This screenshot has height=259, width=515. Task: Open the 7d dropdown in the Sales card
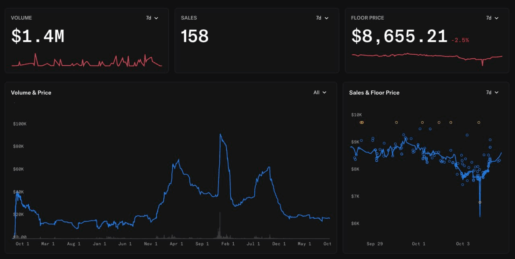322,18
